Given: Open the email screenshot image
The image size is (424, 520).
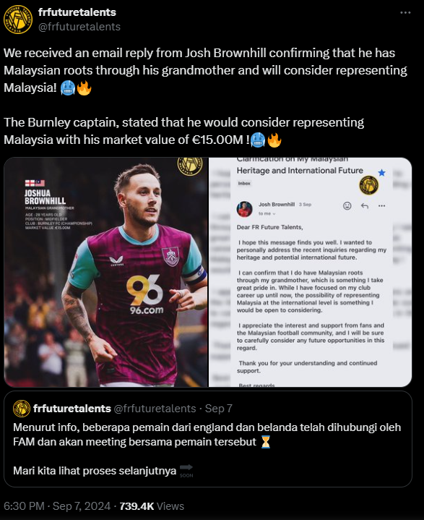Looking at the screenshot, I should (311, 272).
